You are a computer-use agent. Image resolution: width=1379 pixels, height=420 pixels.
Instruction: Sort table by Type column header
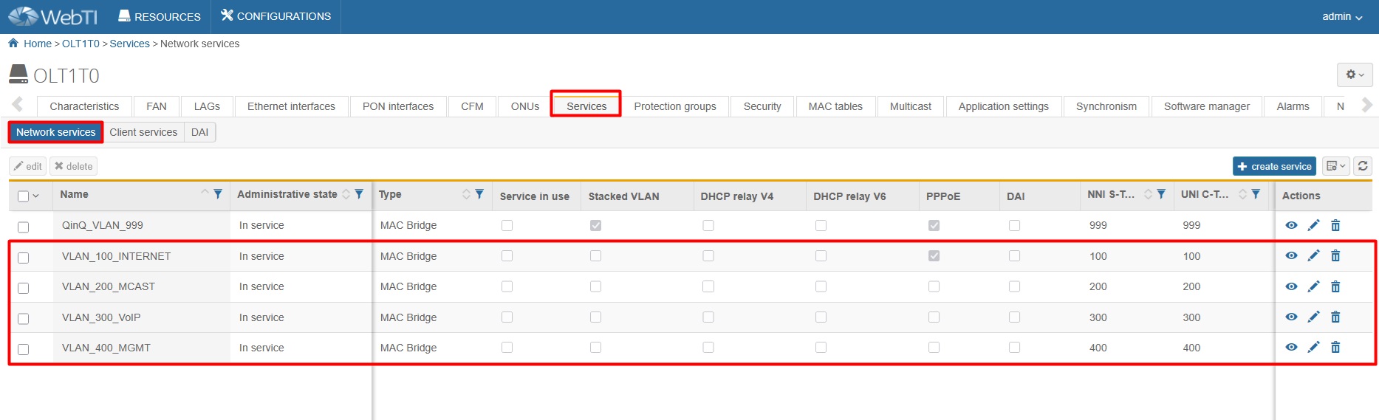[390, 194]
